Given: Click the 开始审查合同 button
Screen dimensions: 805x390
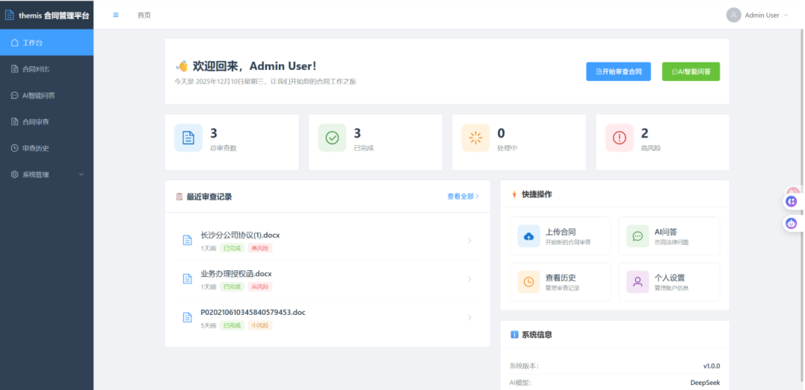Looking at the screenshot, I should pyautogui.click(x=619, y=71).
